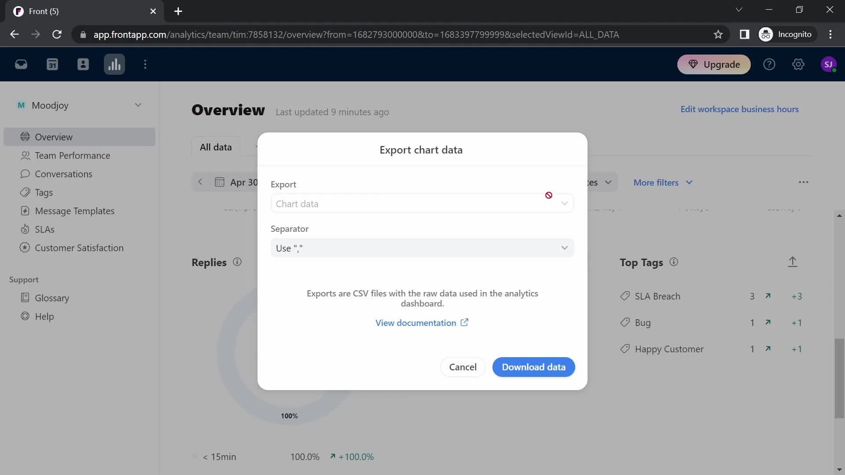The image size is (845, 475).
Task: Open Customer Satisfaction analytics
Action: (x=79, y=248)
